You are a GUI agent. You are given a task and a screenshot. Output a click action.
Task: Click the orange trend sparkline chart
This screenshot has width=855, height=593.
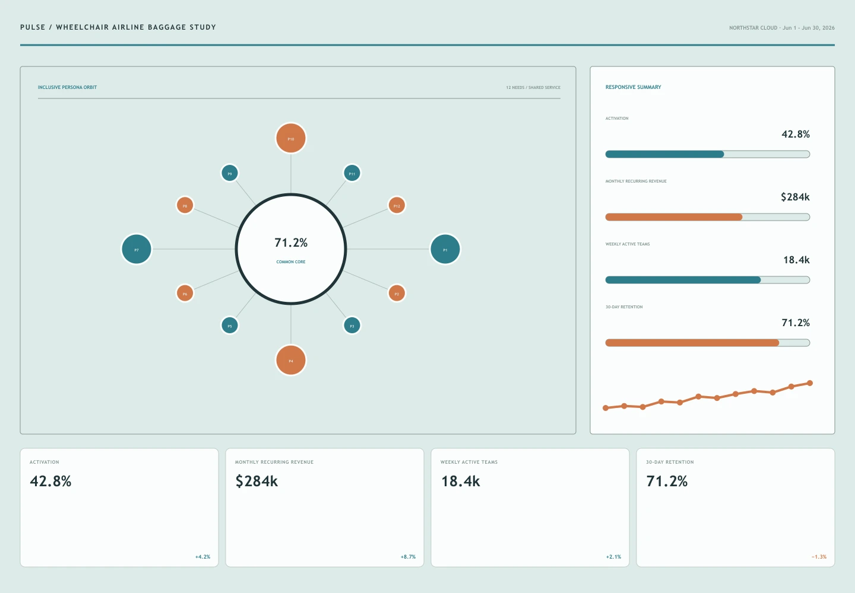(x=708, y=396)
